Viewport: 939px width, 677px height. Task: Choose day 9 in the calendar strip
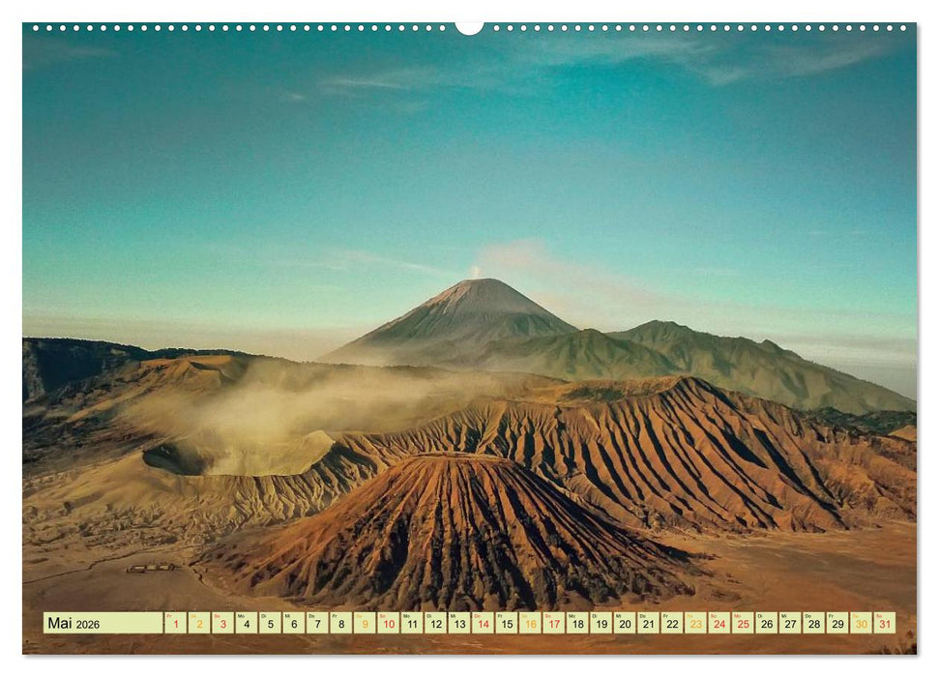[x=365, y=623]
